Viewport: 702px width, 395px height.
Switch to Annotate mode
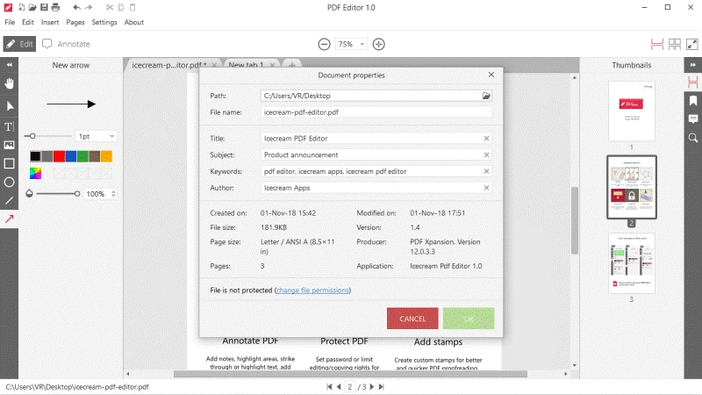pyautogui.click(x=67, y=44)
